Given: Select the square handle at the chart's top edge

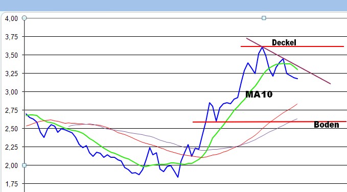Looking at the screenshot, I should pos(264,18).
